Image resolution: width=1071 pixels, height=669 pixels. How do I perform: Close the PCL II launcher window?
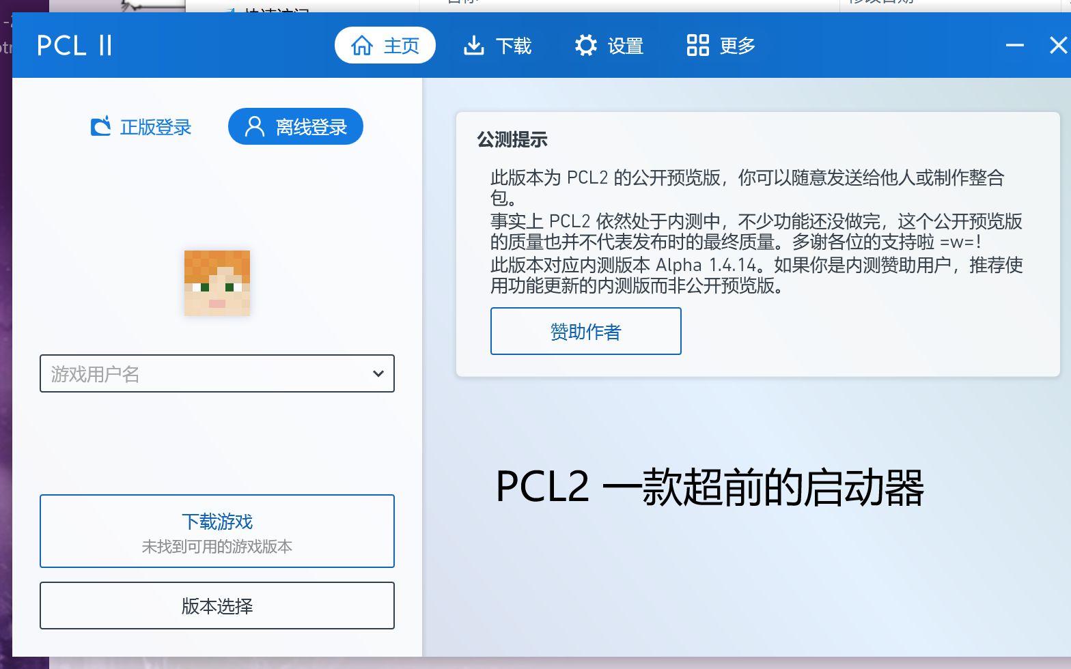1058,45
